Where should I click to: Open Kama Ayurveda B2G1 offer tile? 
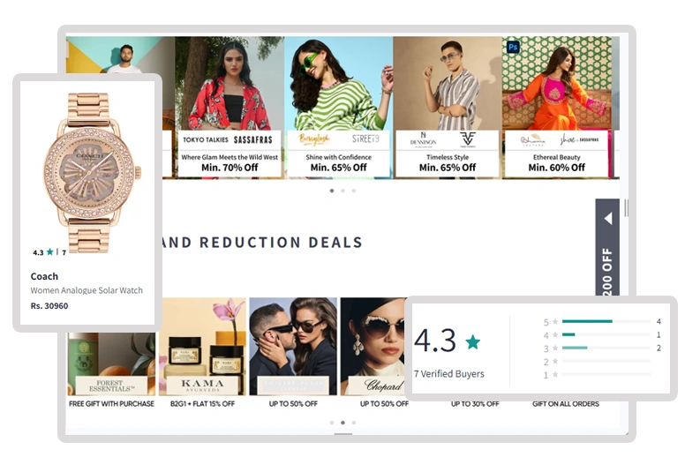click(x=203, y=354)
